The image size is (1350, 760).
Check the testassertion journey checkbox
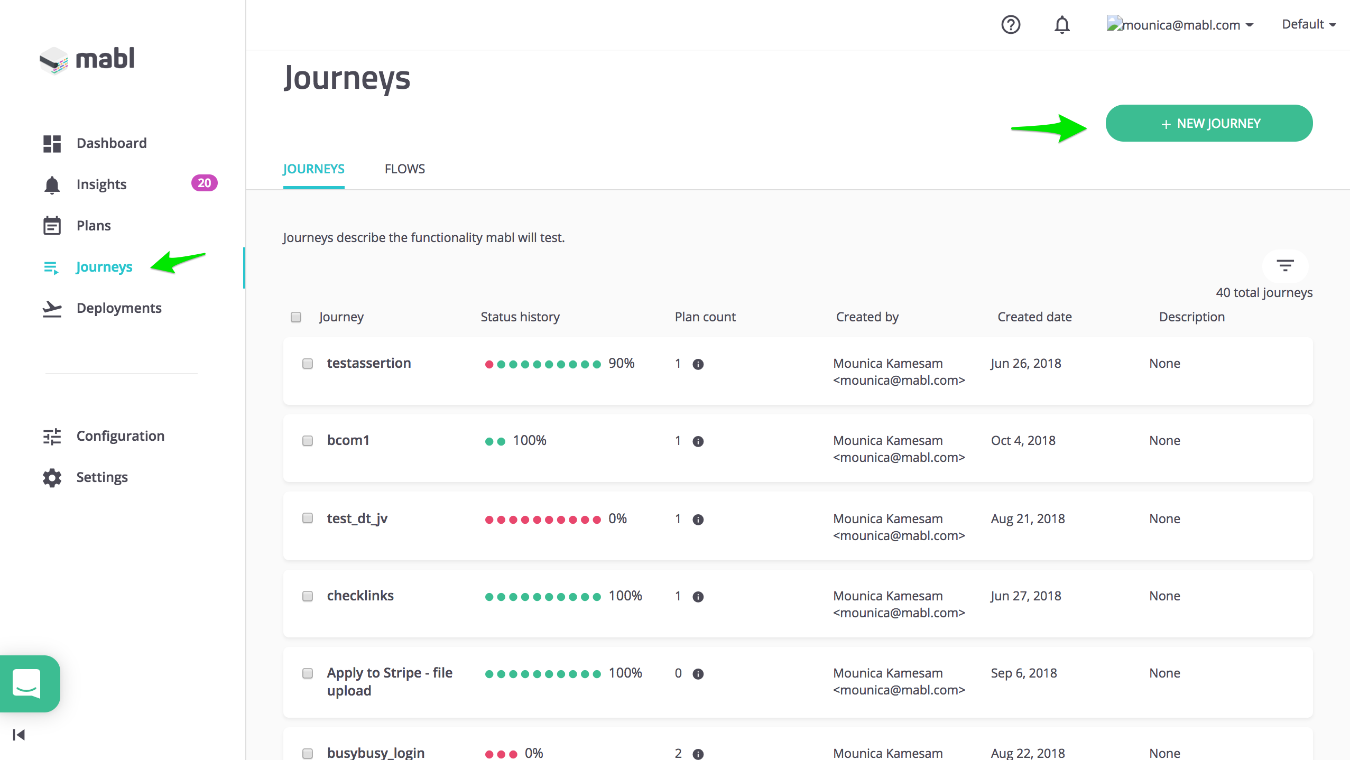tap(308, 364)
